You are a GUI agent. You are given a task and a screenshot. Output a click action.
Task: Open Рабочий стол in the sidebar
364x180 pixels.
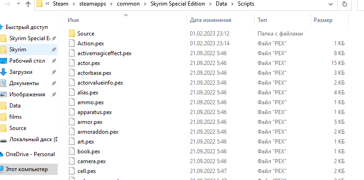[x=27, y=61]
